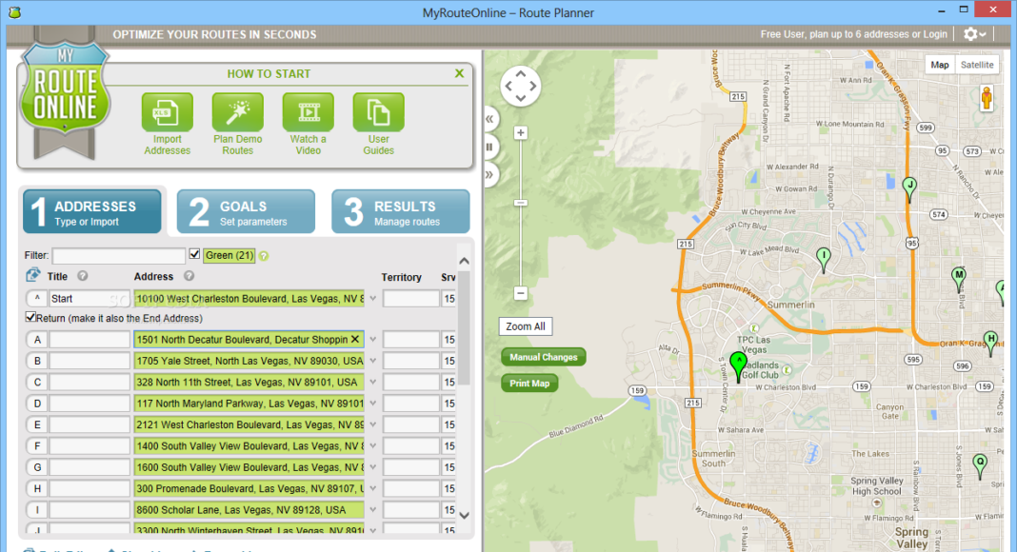
Task: Open the Import Addresses icon
Action: click(168, 113)
